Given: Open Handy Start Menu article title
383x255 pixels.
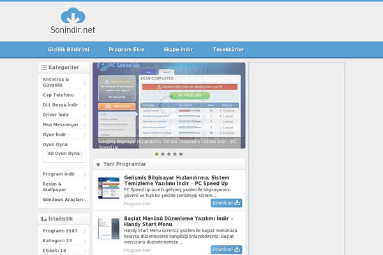Looking at the screenshot, I should coord(179,221).
